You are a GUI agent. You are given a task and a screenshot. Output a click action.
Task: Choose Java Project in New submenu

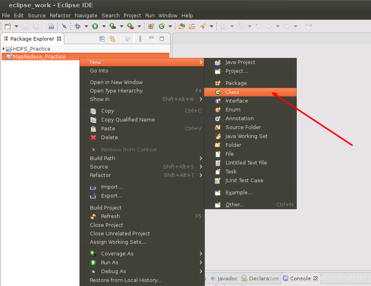250,62
